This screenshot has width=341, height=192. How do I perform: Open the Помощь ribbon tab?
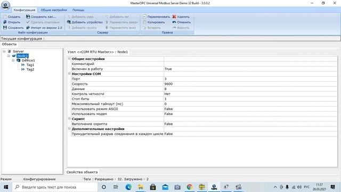[x=78, y=10]
